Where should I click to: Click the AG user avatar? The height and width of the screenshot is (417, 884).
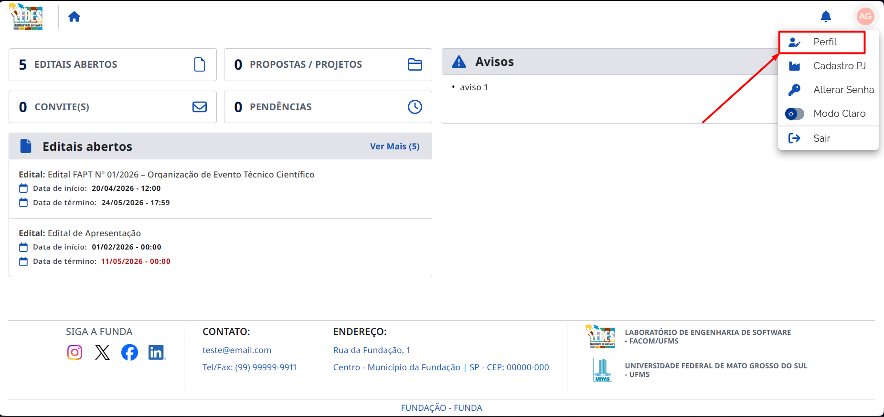(x=865, y=16)
